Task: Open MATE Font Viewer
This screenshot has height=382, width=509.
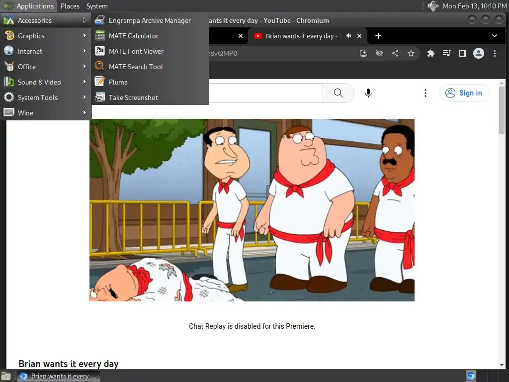Action: 150,51
